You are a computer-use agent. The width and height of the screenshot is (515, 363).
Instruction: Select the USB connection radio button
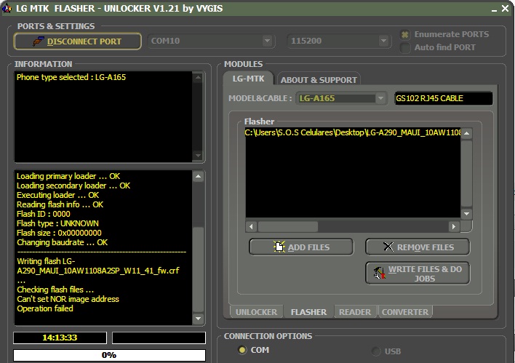click(x=376, y=351)
